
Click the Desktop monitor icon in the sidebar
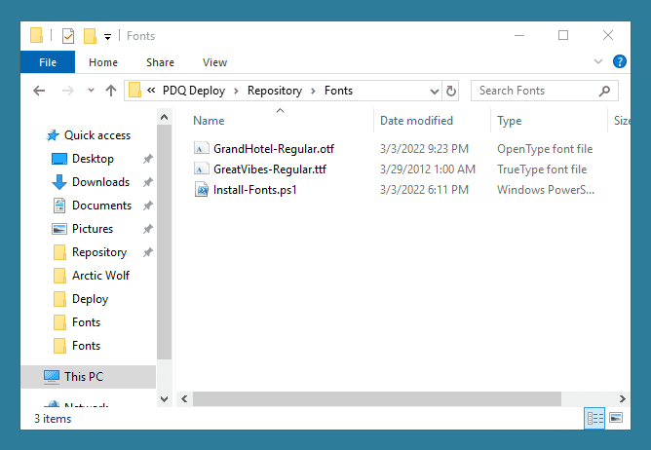58,159
